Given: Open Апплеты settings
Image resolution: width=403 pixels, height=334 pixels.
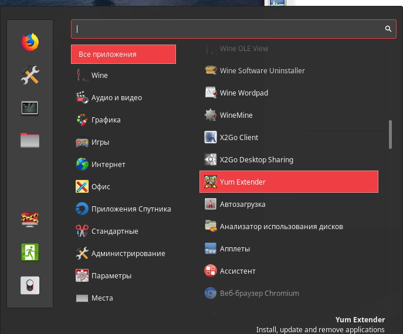Looking at the screenshot, I should pos(289,248).
